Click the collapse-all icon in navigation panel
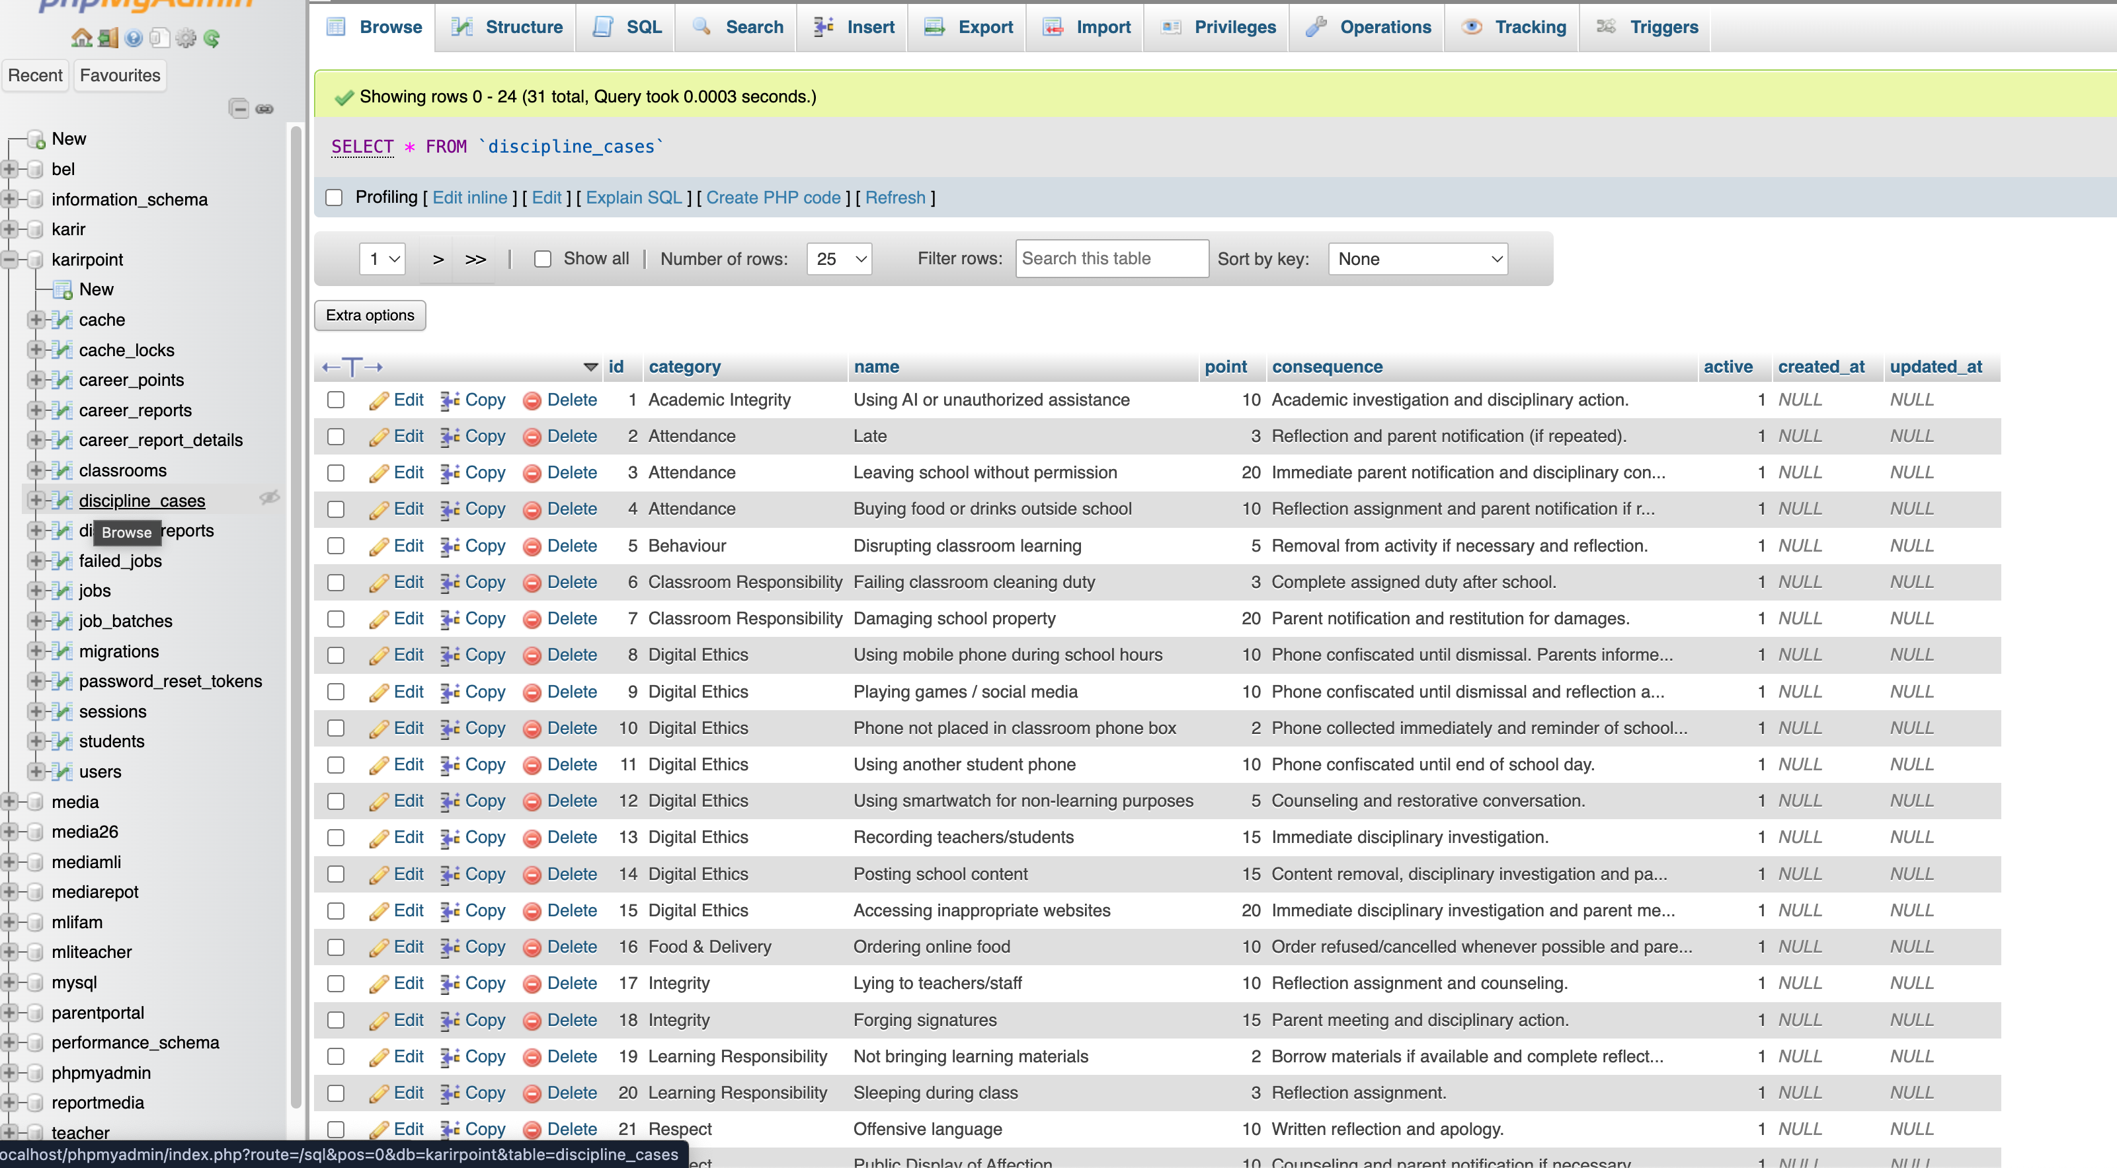The height and width of the screenshot is (1168, 2117). [238, 108]
